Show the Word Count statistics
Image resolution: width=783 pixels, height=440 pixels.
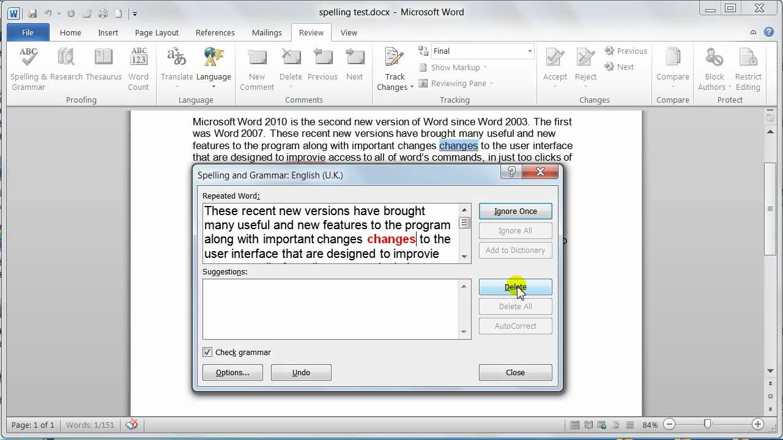[x=139, y=69]
